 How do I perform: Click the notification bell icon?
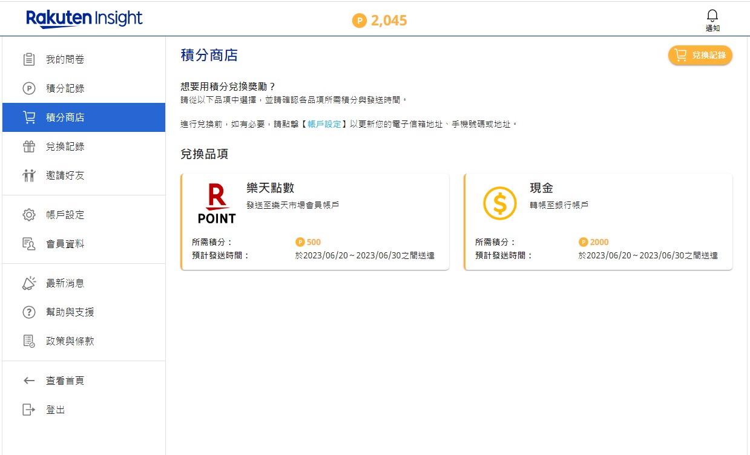click(712, 16)
